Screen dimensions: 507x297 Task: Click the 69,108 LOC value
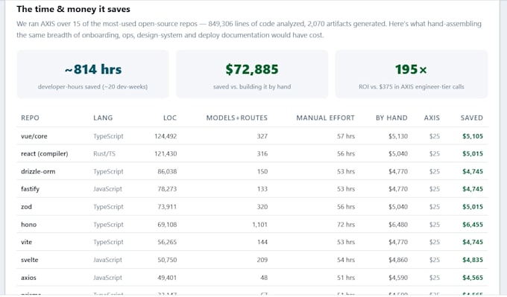tap(167, 224)
